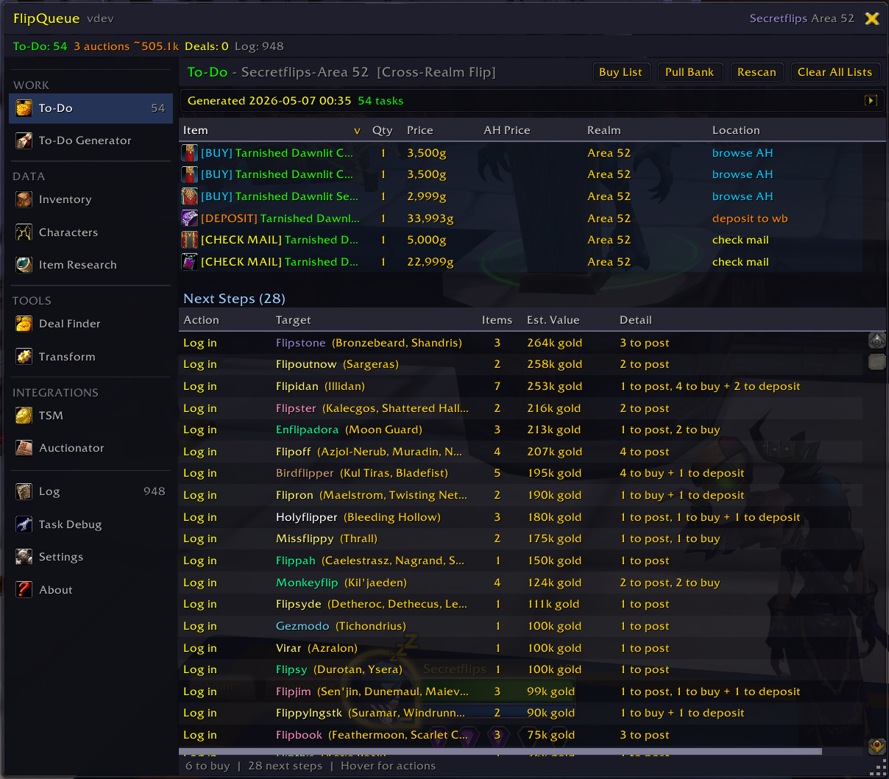
Task: Click the horizontal scrollbar at list bottom
Action: [500, 752]
